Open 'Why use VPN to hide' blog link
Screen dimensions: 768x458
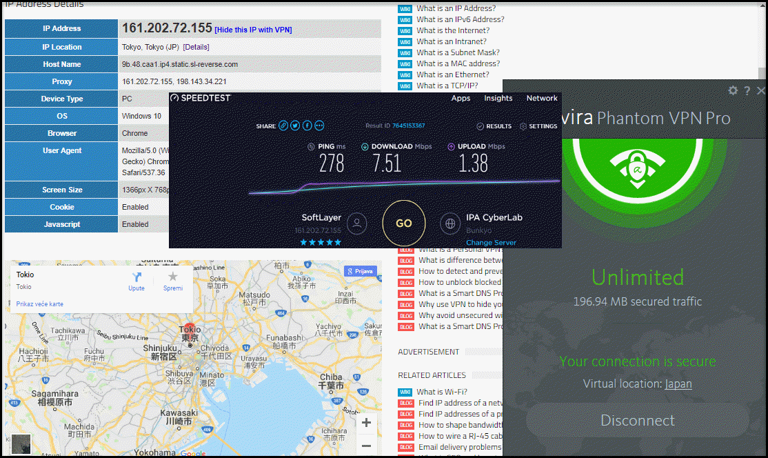click(461, 304)
